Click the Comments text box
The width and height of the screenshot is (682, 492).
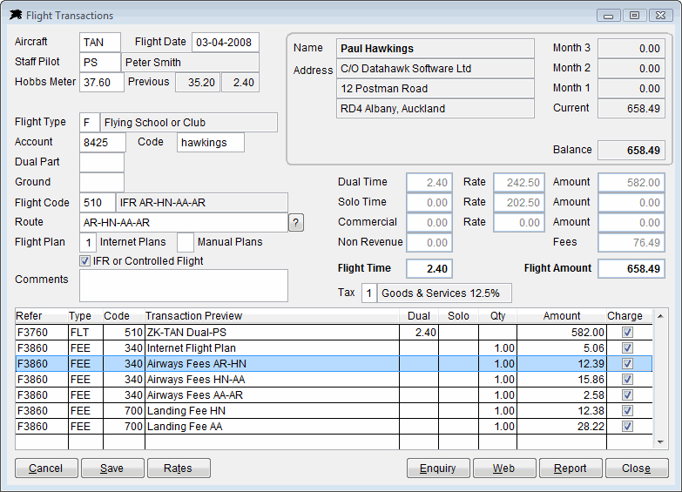184,286
